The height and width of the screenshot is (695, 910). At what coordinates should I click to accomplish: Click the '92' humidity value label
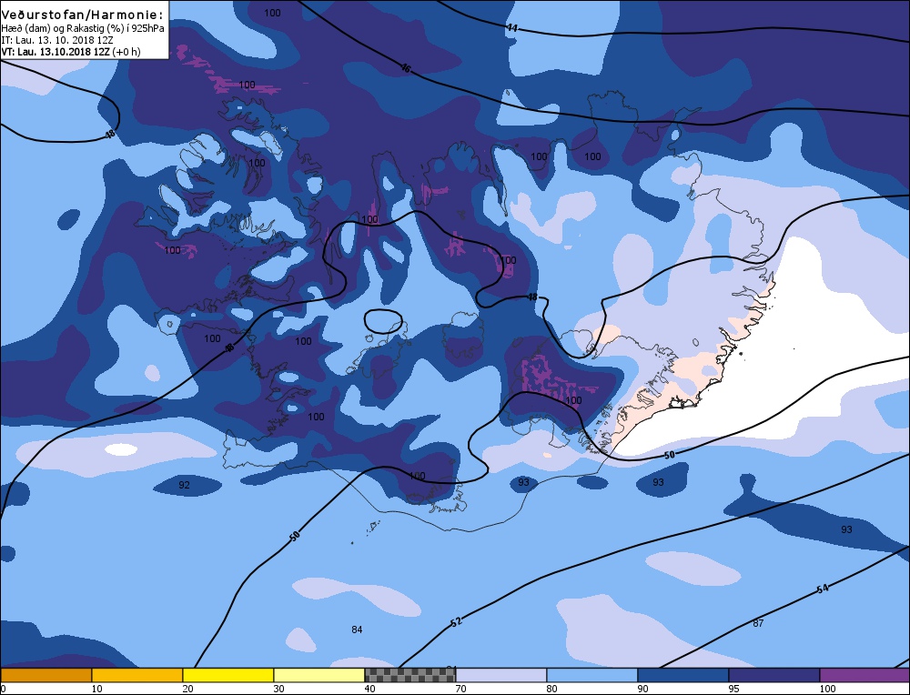[x=184, y=485]
